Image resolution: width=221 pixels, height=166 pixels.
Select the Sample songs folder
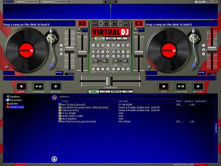[15, 107]
